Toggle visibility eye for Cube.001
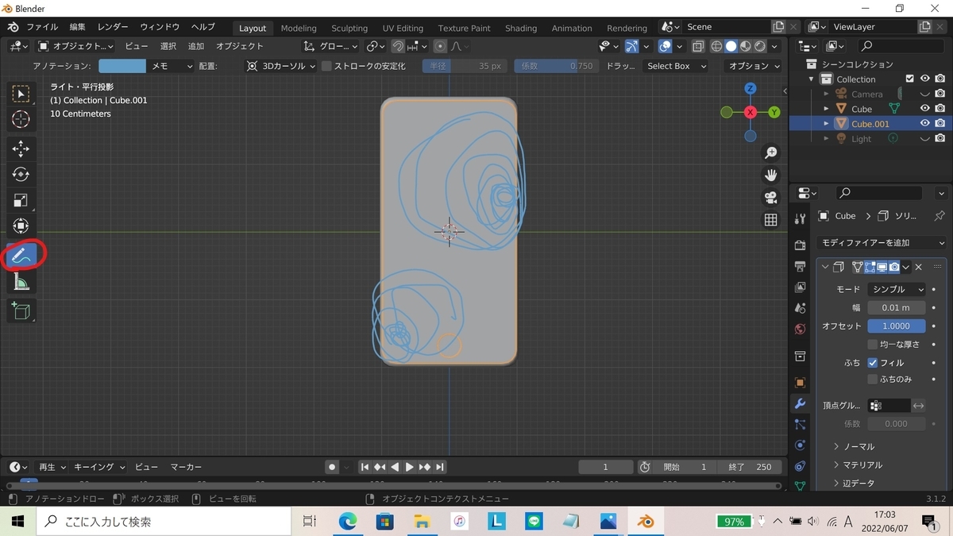The image size is (953, 536). point(925,124)
